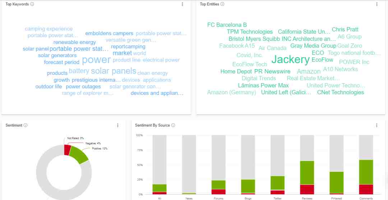
Task: Click red segment of Comments bar
Action: pos(366,189)
